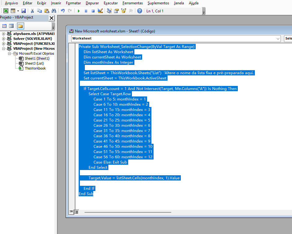Screen dimensions: 292x234
Task: Close the Projeto - VBAProject panel
Action: (51, 18)
